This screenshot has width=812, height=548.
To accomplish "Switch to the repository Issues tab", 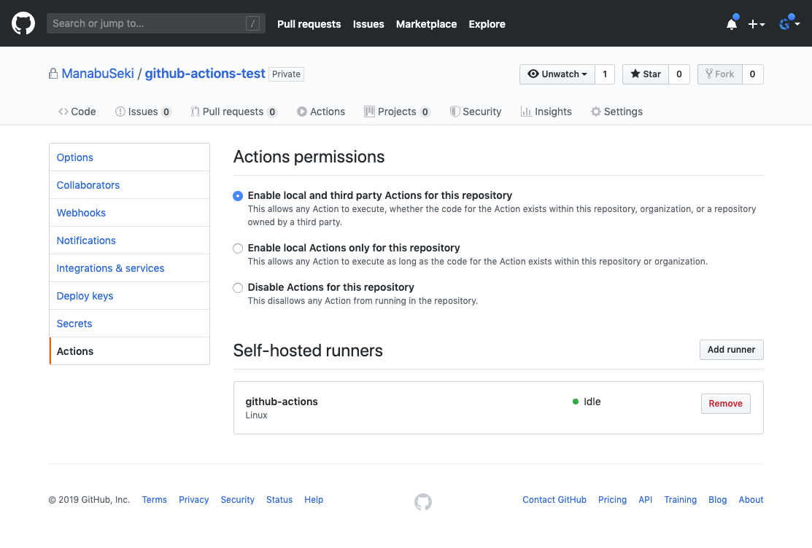I will [143, 111].
